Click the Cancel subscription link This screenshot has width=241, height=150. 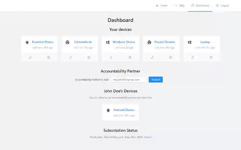point(147,137)
